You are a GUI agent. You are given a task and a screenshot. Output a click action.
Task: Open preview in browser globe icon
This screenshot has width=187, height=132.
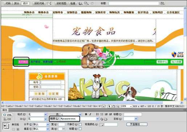click(80, 4)
